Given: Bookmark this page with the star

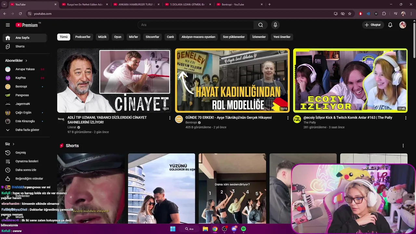Looking at the screenshot, I should tap(350, 14).
